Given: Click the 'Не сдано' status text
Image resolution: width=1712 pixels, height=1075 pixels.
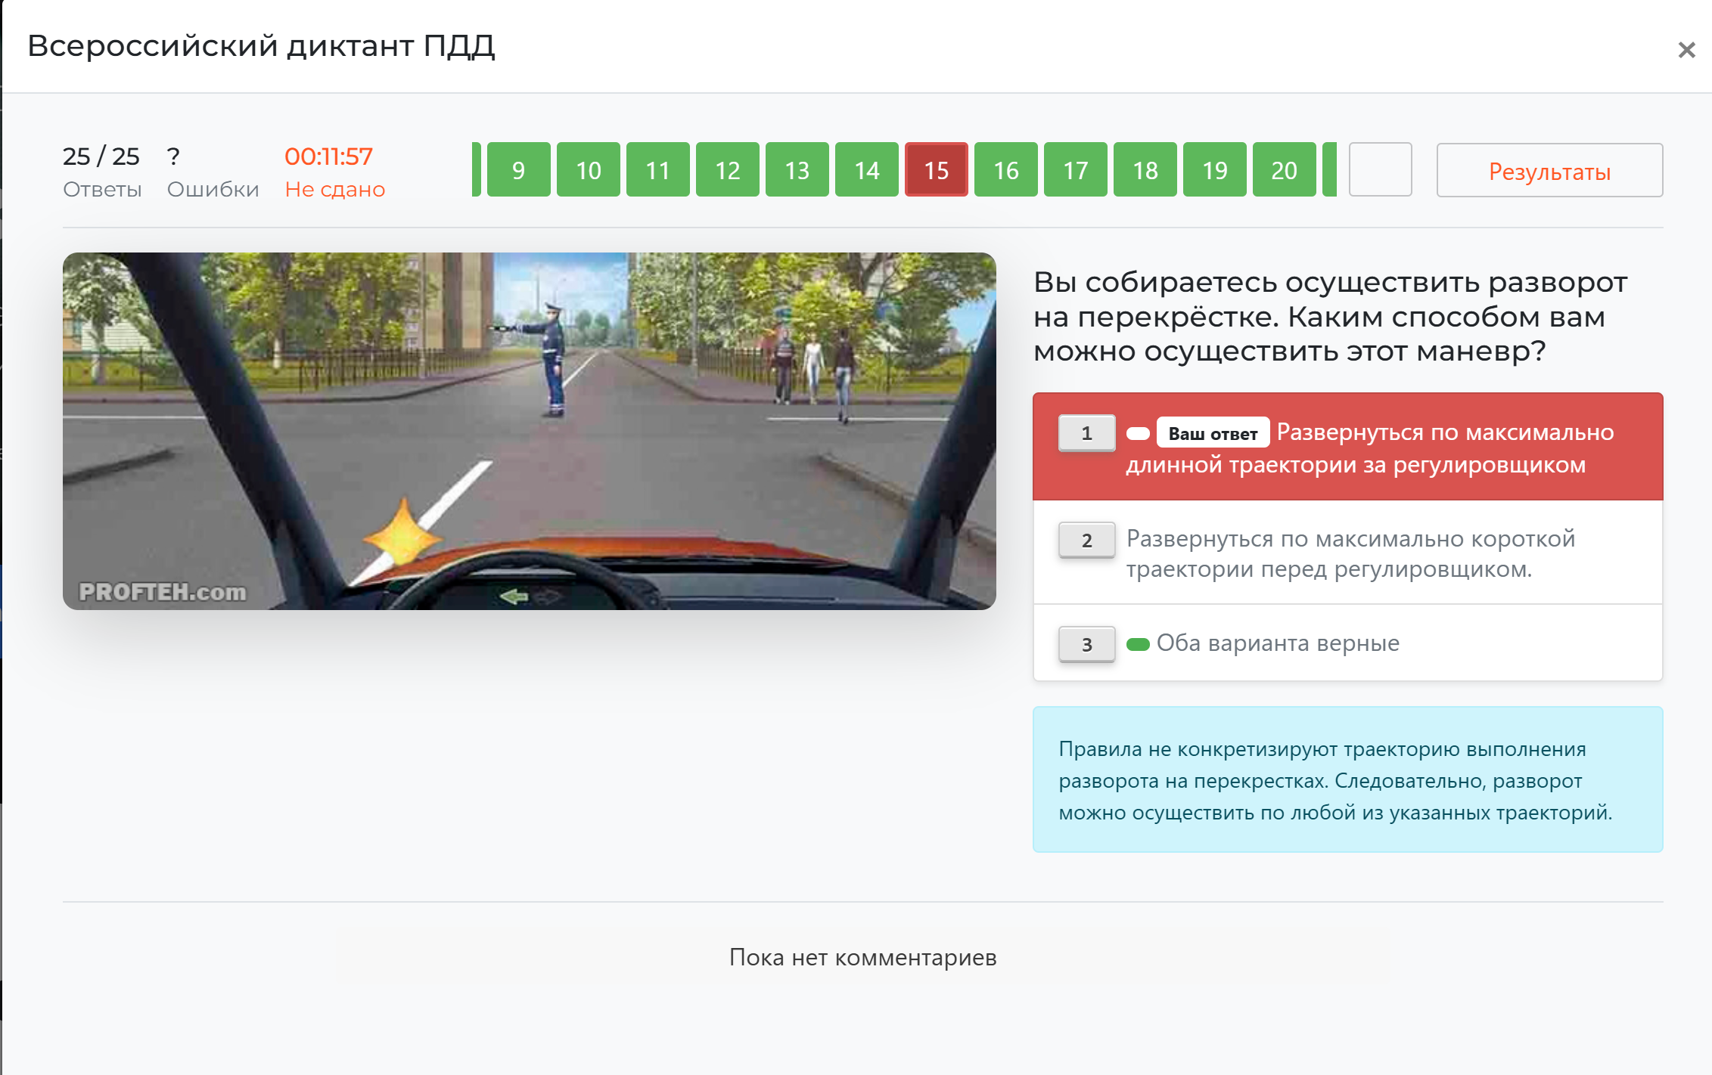Looking at the screenshot, I should pos(335,190).
